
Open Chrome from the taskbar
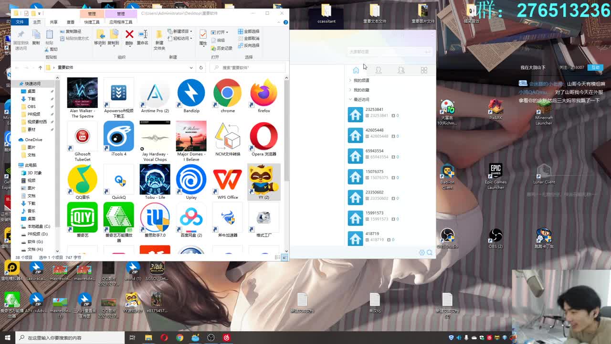pyautogui.click(x=179, y=337)
